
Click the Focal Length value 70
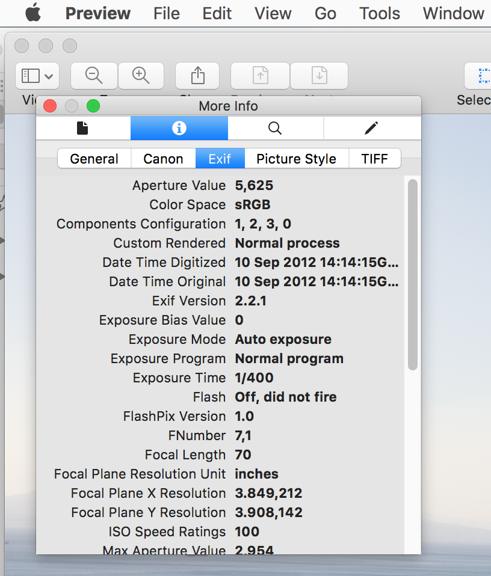243,455
